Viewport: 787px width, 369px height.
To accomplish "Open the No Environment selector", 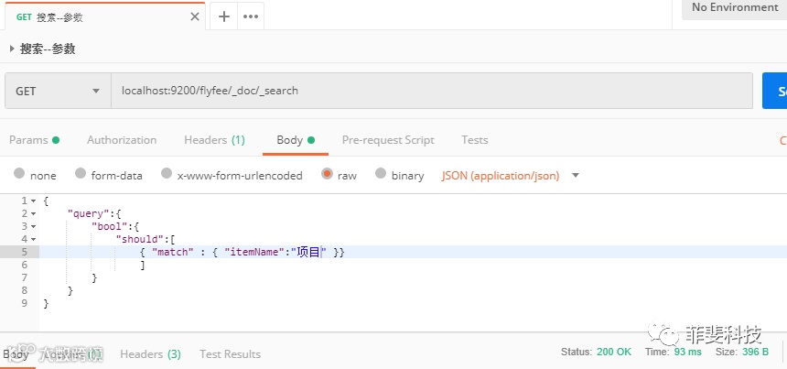I will click(734, 7).
